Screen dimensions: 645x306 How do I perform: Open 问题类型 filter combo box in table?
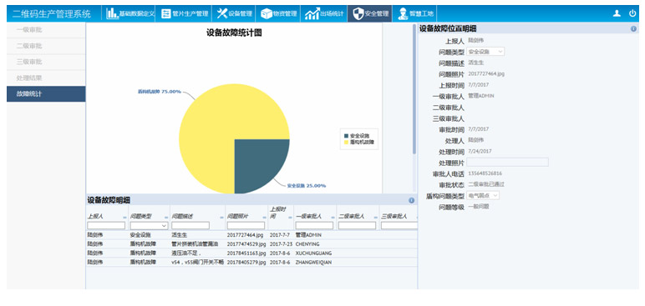point(149,225)
